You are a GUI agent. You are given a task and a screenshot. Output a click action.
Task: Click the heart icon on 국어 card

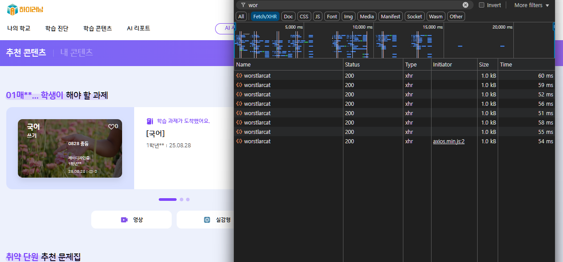coord(111,126)
